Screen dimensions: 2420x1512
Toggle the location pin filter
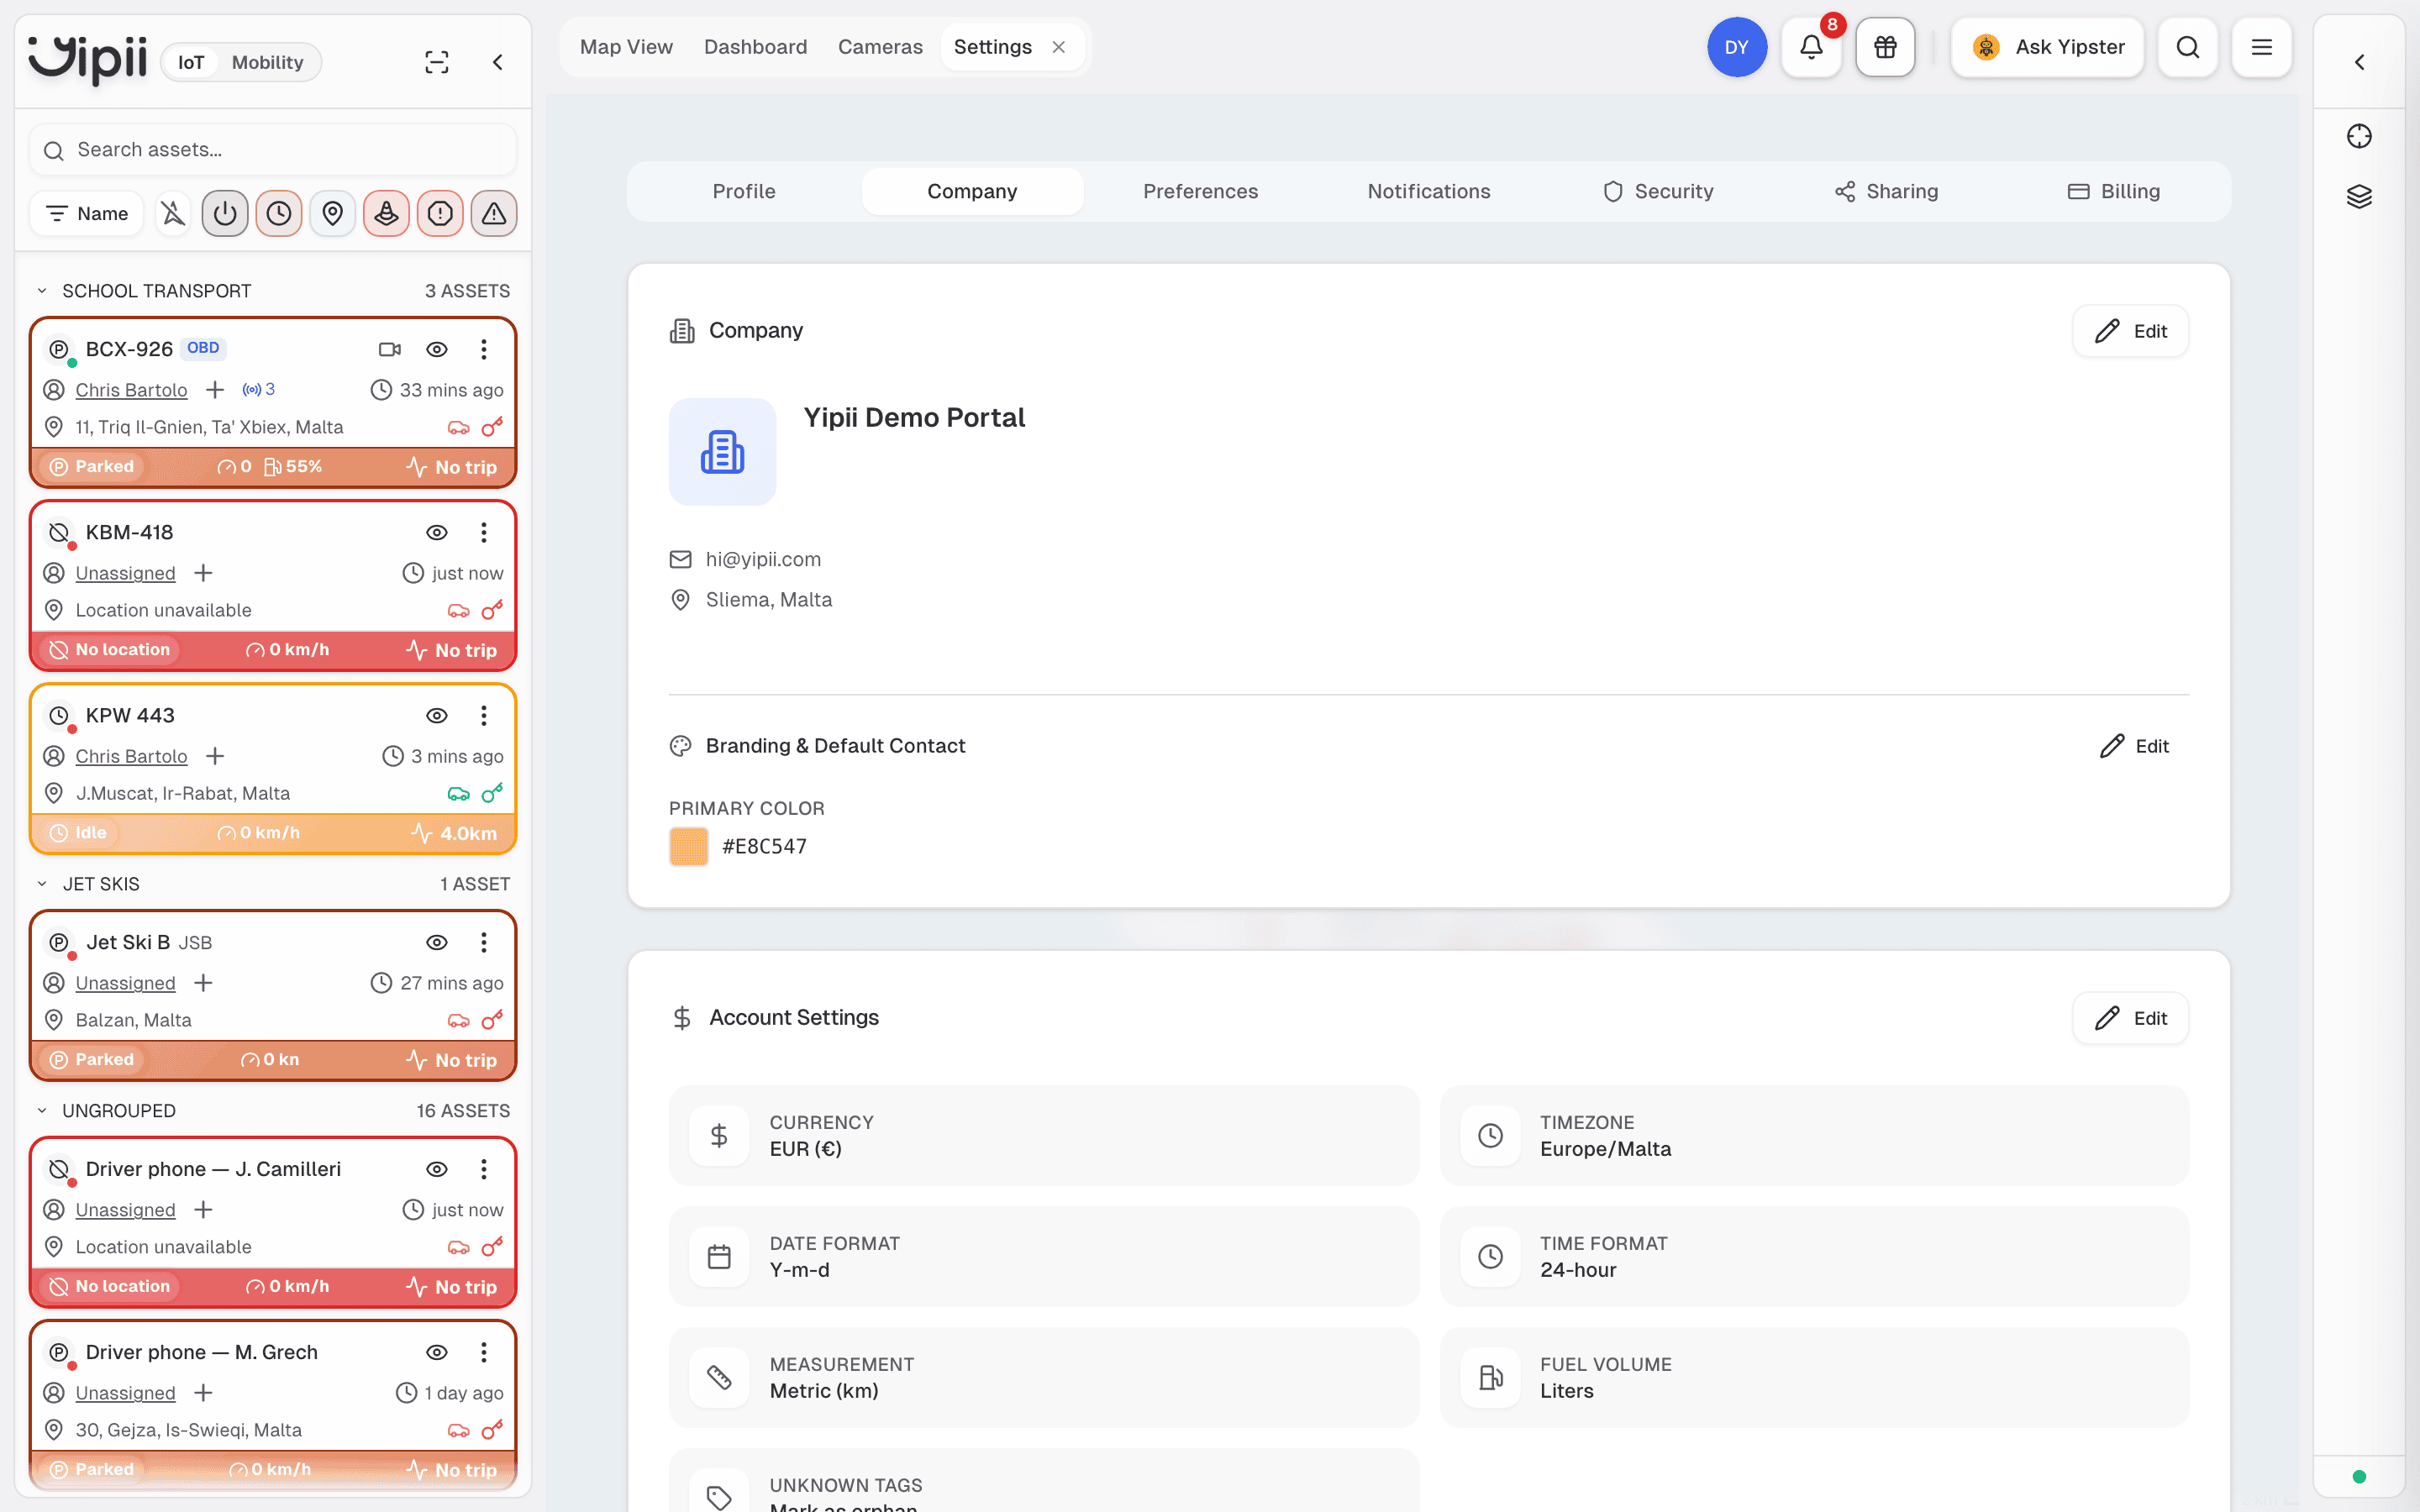[x=333, y=213]
